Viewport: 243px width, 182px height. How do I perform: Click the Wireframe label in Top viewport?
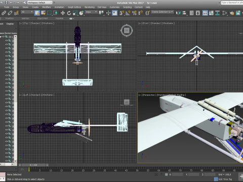pos(47,23)
